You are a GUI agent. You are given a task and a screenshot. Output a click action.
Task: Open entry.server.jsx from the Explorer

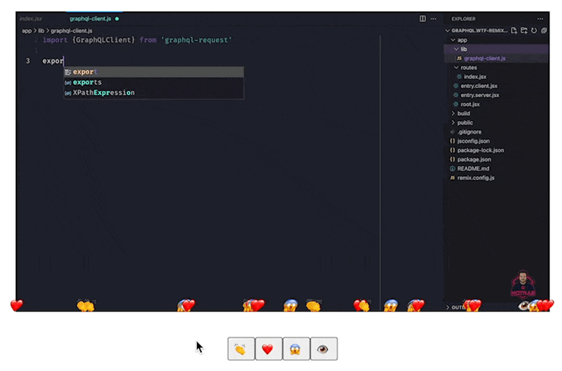pos(496,95)
